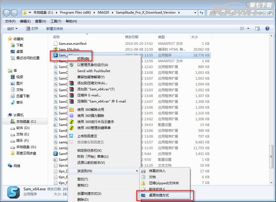Viewport: 276px width, 202px height.
Task: Open the 文件(F) menu
Action: point(10,21)
